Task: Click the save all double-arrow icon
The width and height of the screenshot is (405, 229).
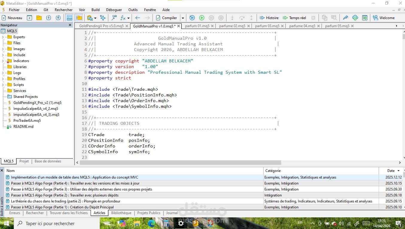Action: tap(58, 18)
